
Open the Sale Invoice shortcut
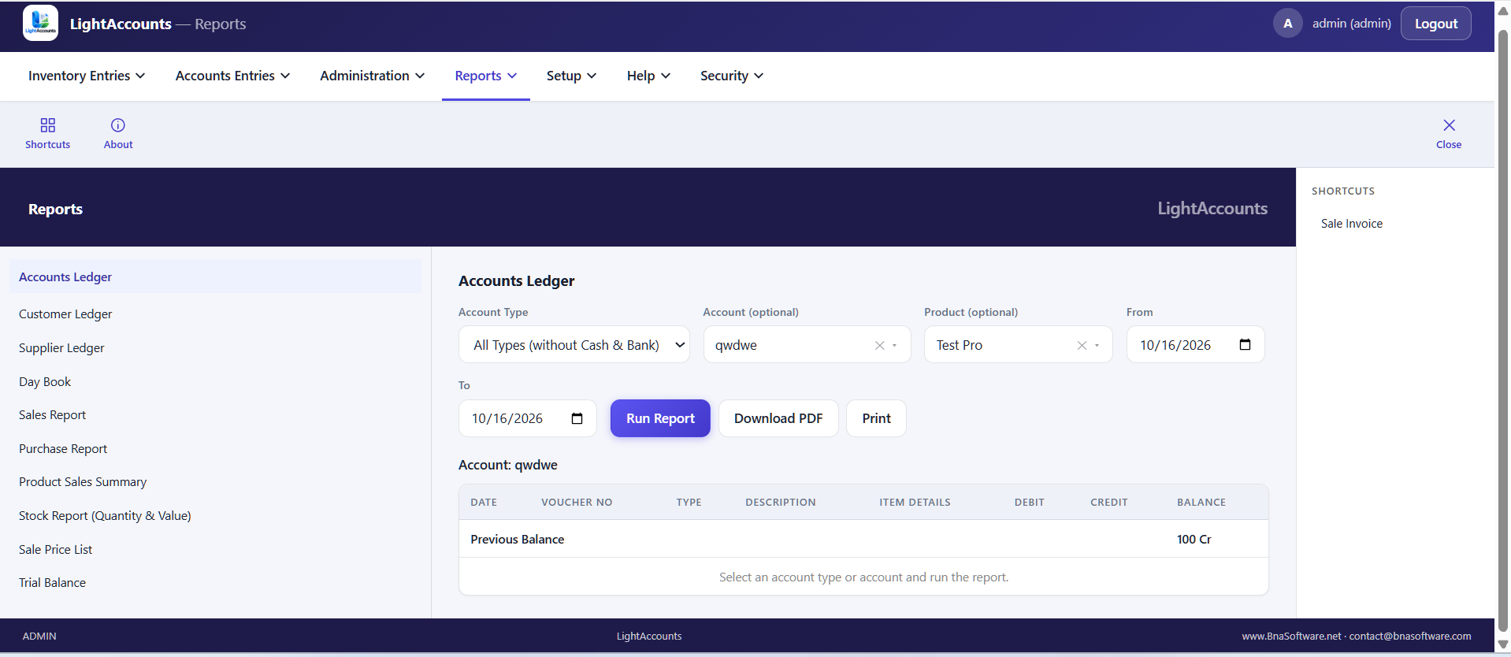click(1352, 224)
